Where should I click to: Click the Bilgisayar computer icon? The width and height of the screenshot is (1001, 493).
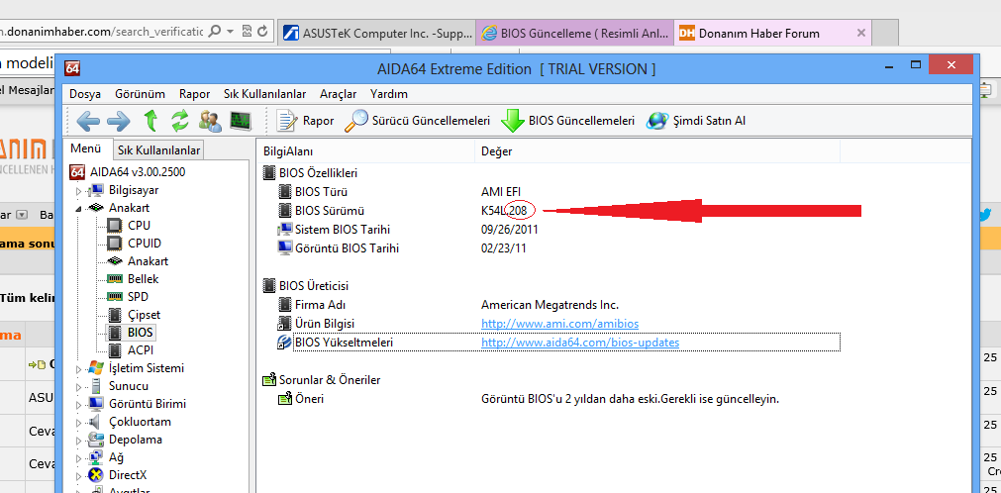(x=96, y=190)
